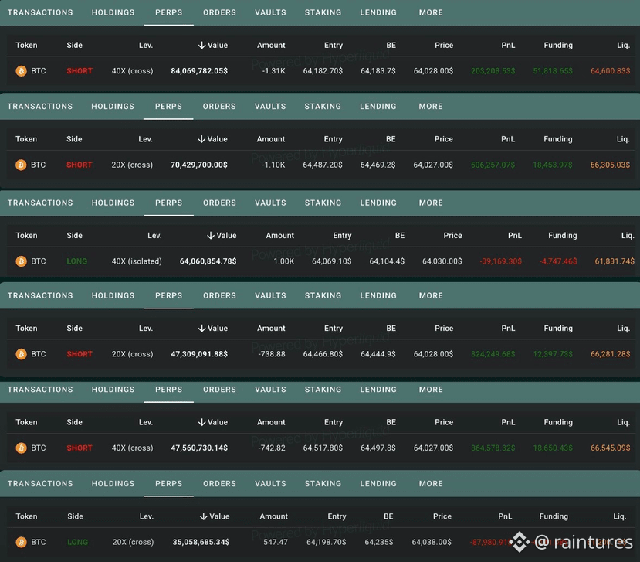Open HOLDINGS tab above the 70,429,700.00$ position

tap(113, 106)
